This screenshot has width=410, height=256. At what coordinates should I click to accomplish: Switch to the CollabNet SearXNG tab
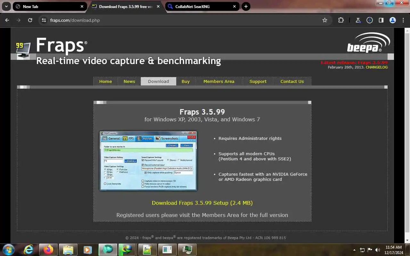coord(202,6)
